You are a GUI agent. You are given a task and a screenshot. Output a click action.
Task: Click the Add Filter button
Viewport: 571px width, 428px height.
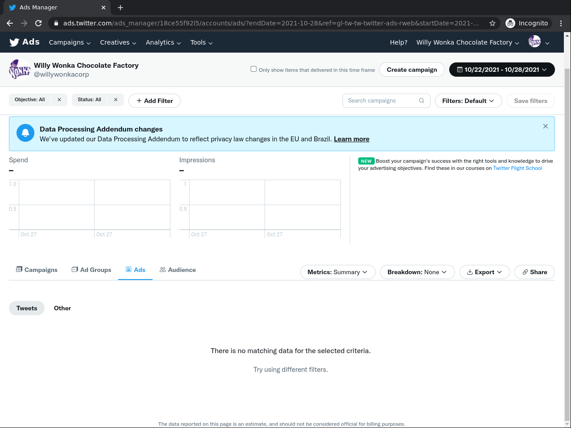click(154, 101)
